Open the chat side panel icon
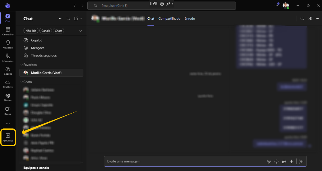Screen dimensions: 322x171 click(310, 18)
